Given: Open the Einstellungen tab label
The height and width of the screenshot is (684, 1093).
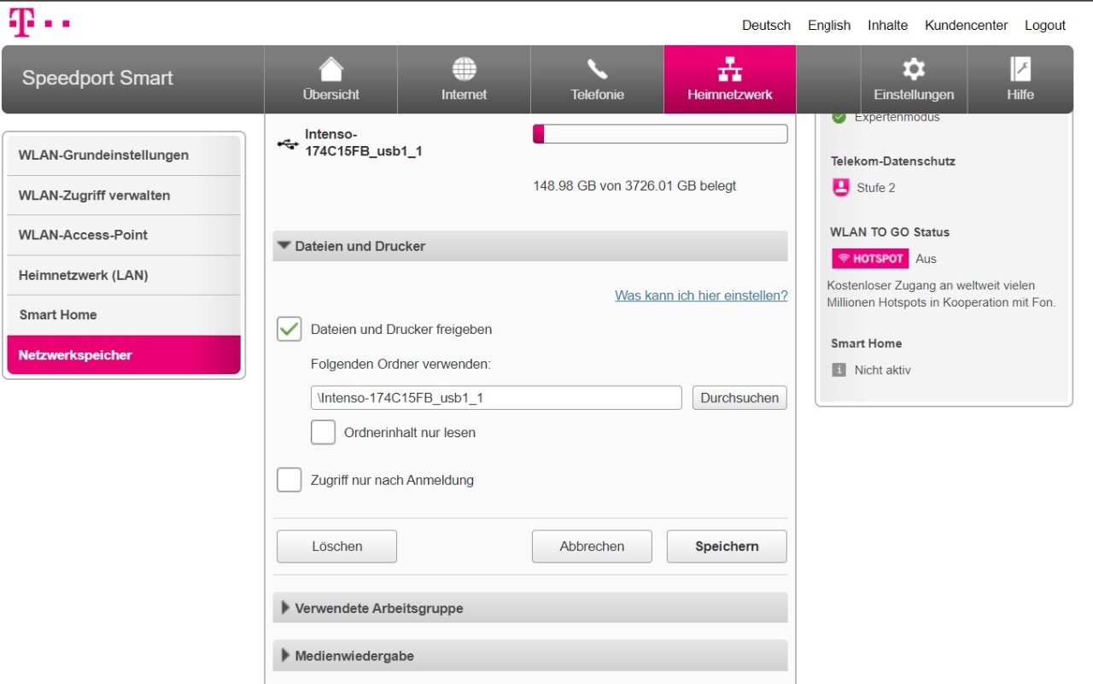Looking at the screenshot, I should click(914, 95).
